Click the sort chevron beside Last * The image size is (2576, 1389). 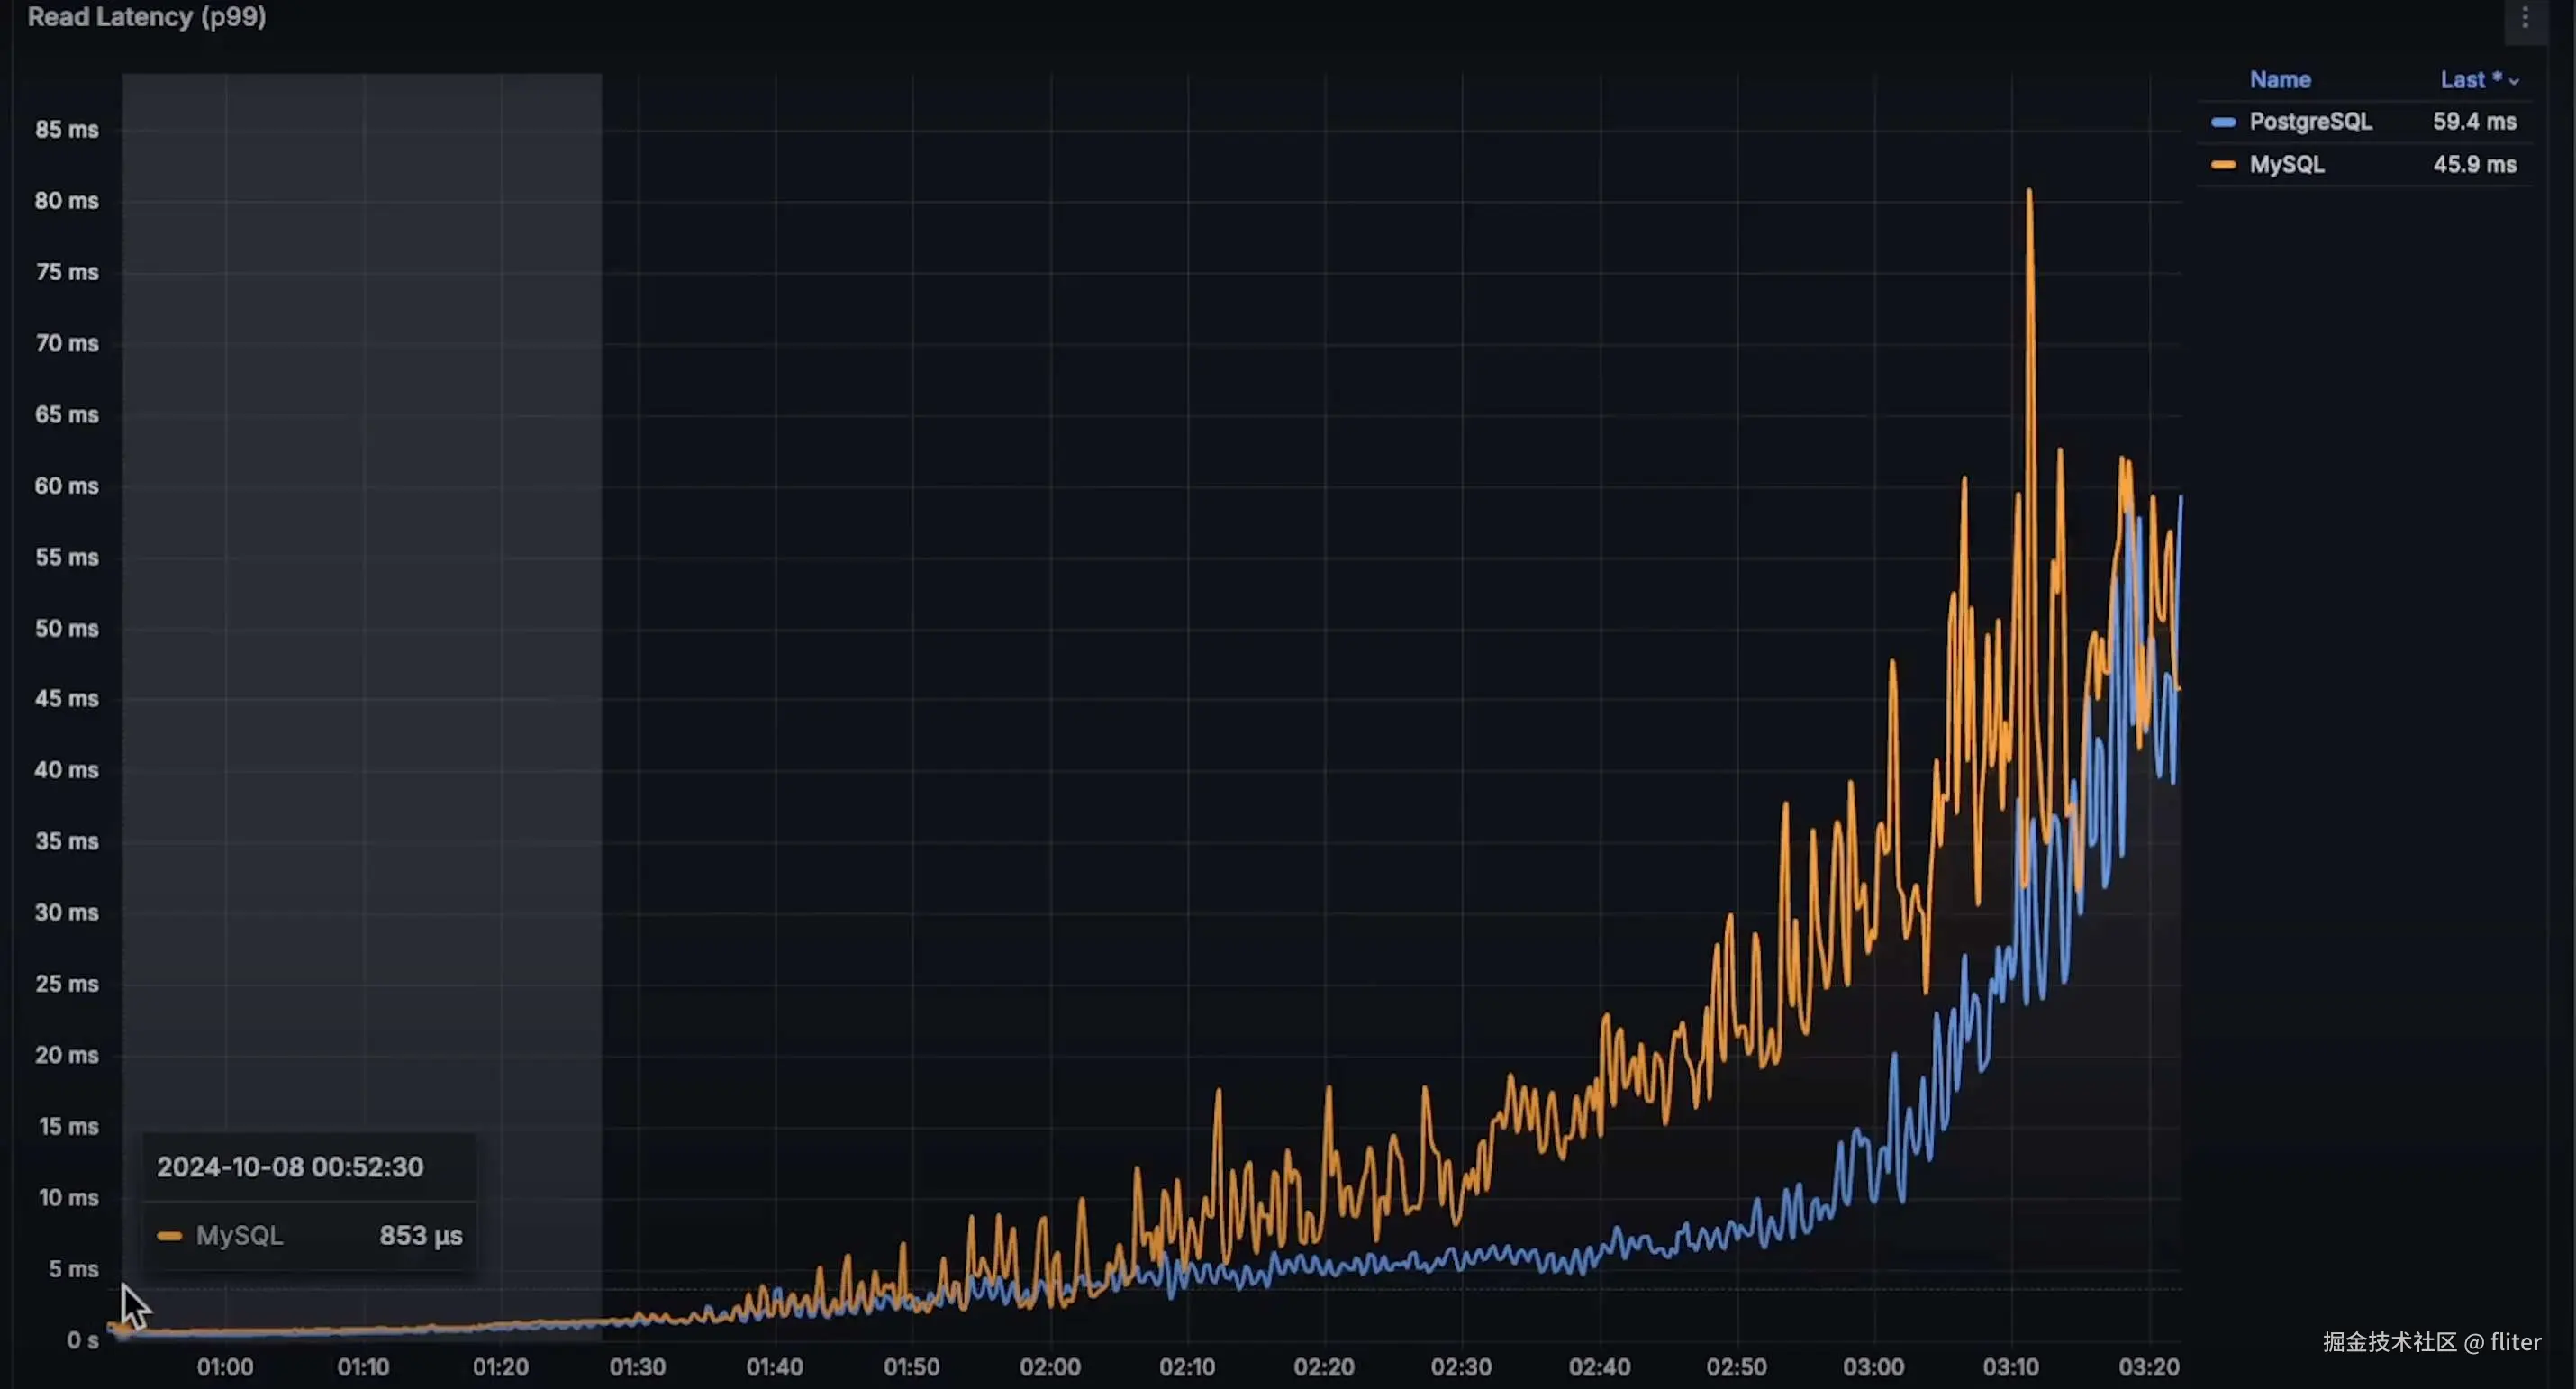coord(2514,81)
